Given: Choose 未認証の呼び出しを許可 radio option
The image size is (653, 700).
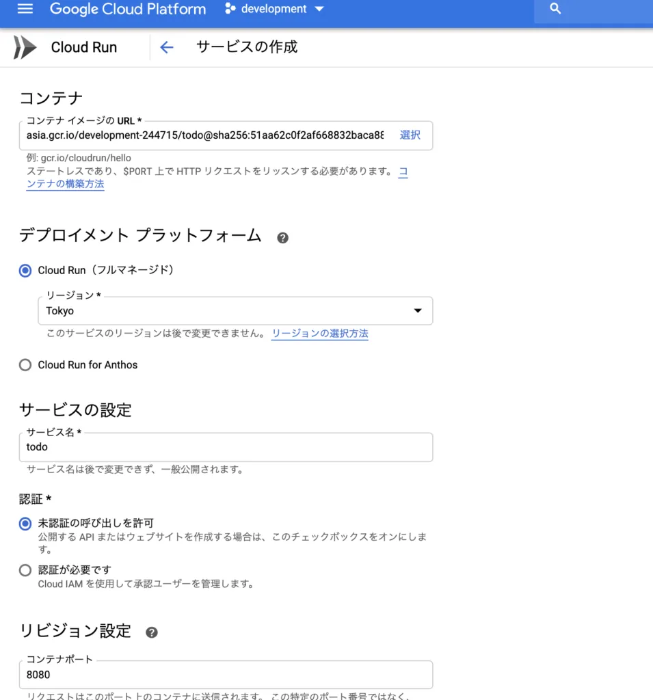Looking at the screenshot, I should [x=25, y=523].
